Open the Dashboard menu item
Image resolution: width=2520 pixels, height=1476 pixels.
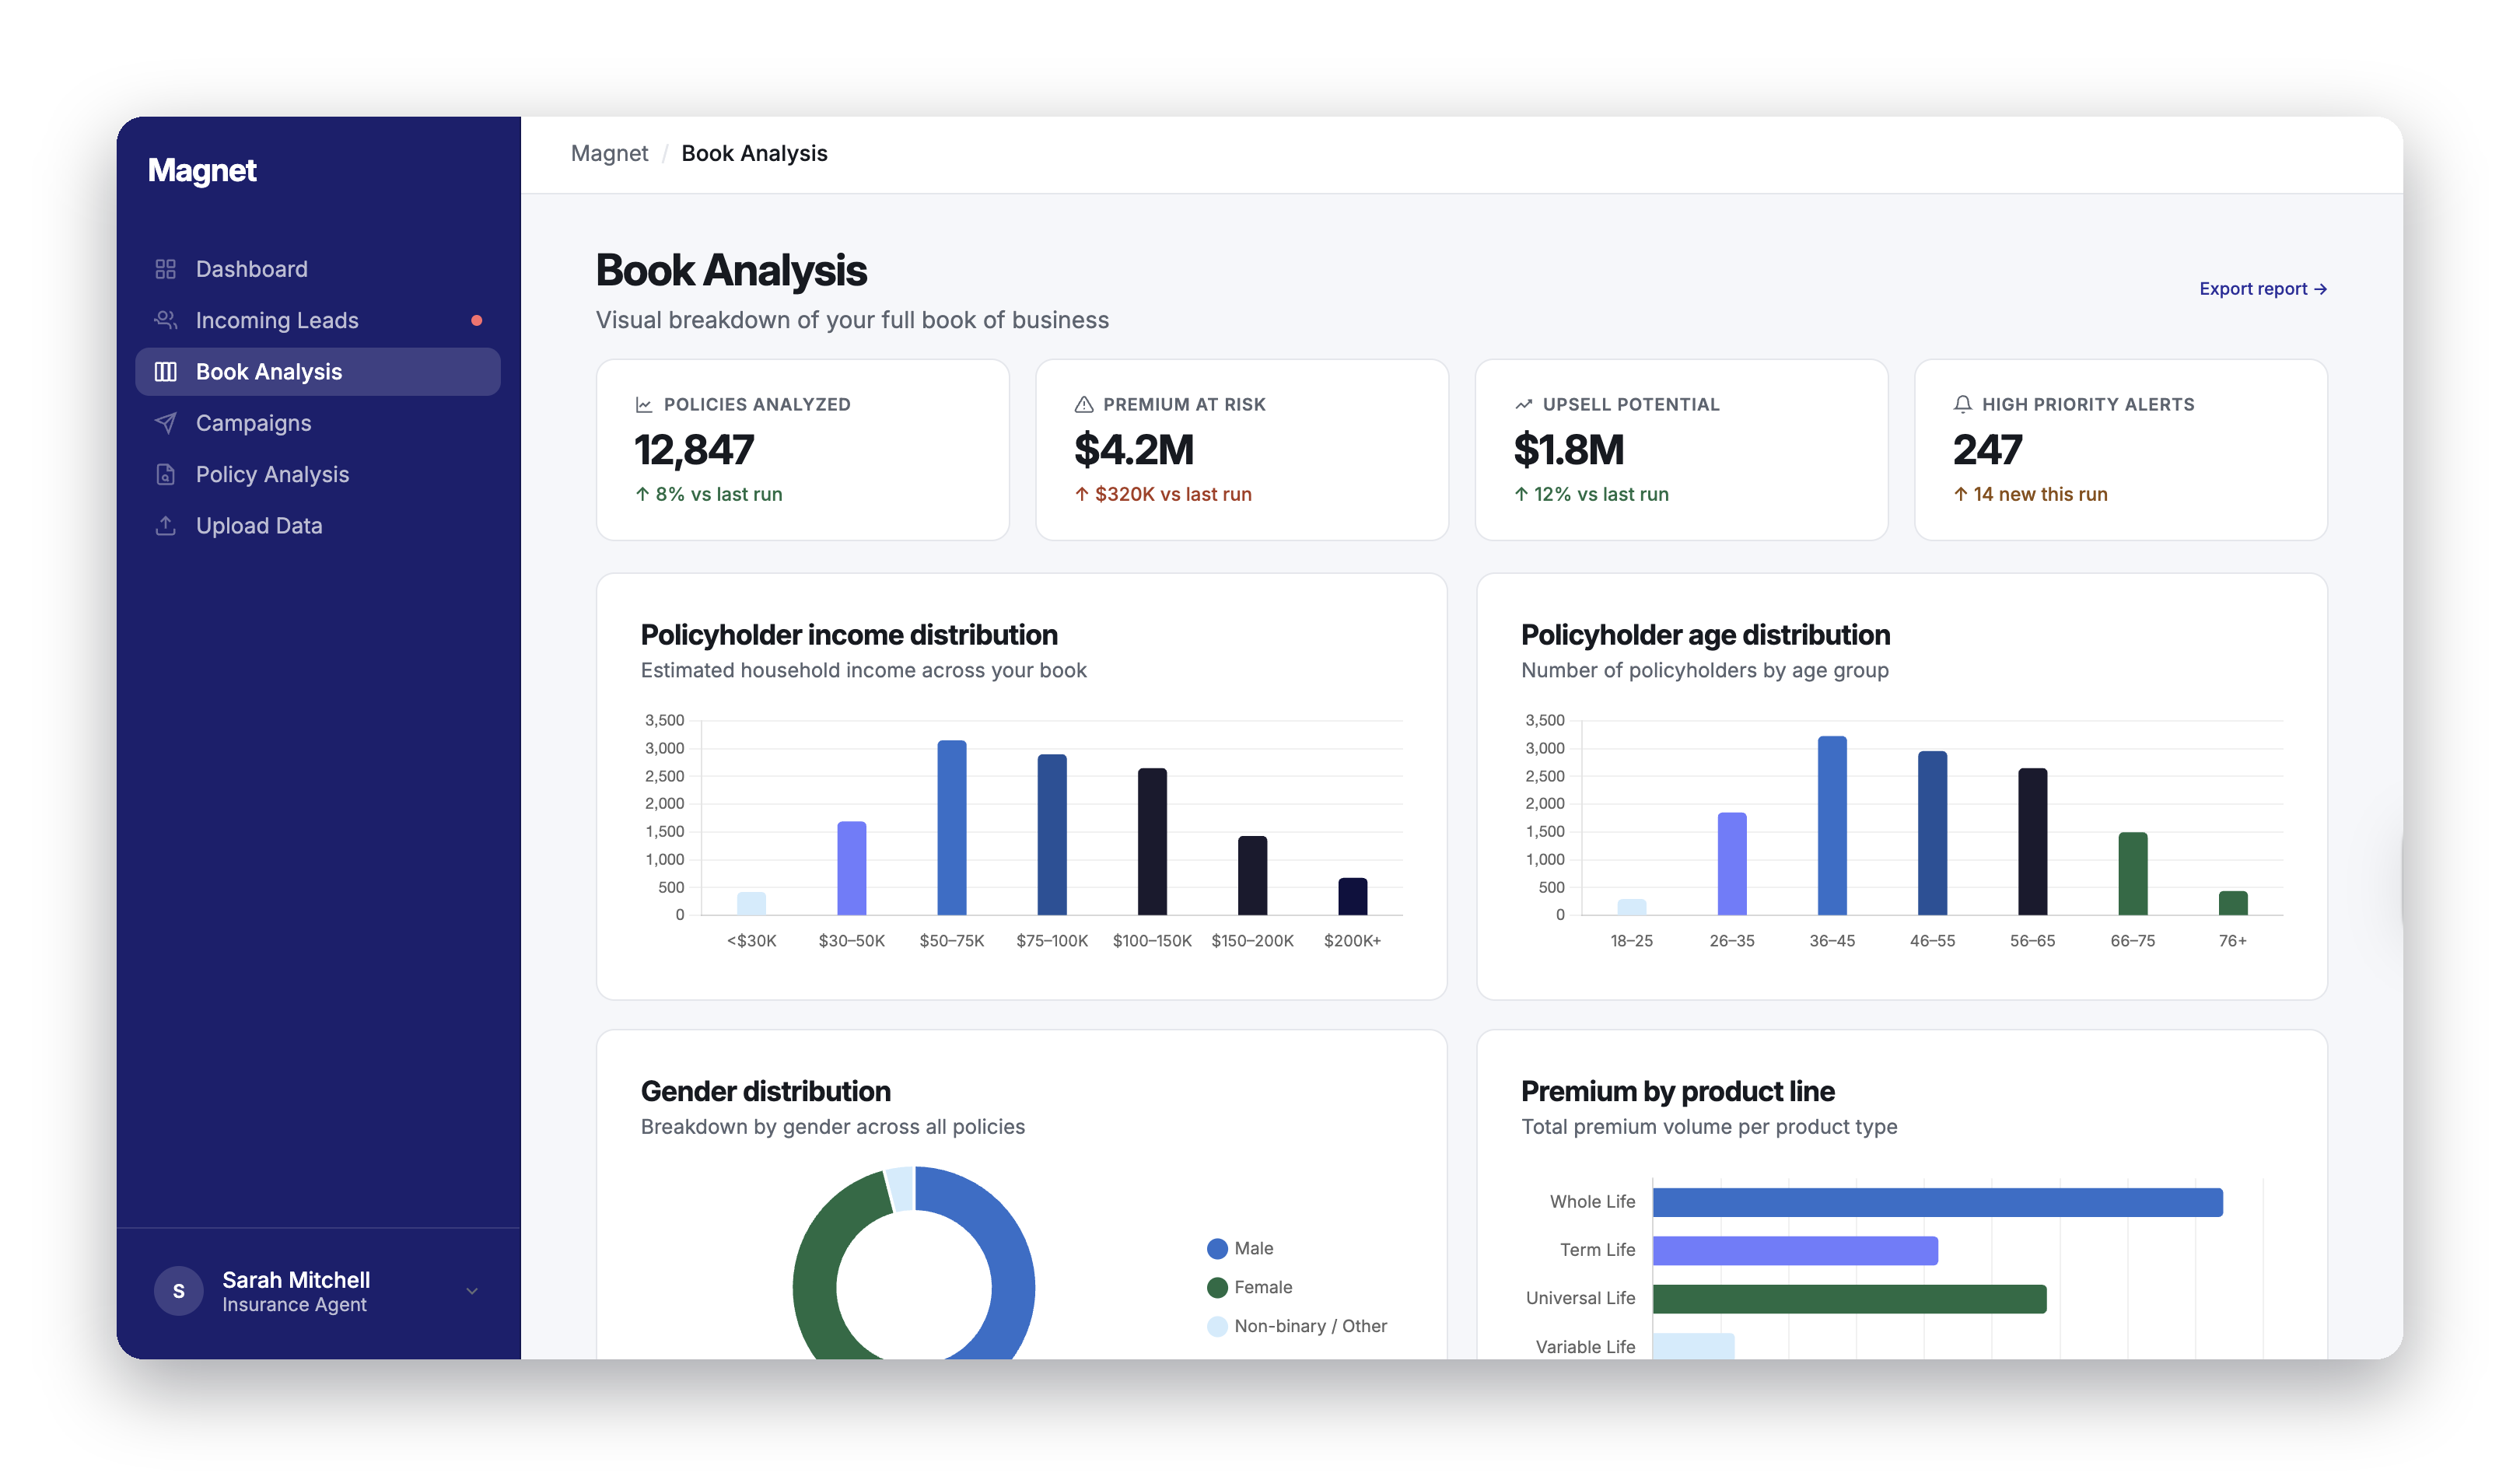click(x=318, y=269)
